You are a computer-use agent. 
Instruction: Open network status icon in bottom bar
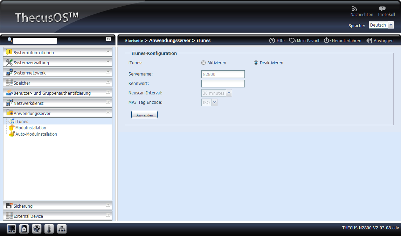[62, 229]
